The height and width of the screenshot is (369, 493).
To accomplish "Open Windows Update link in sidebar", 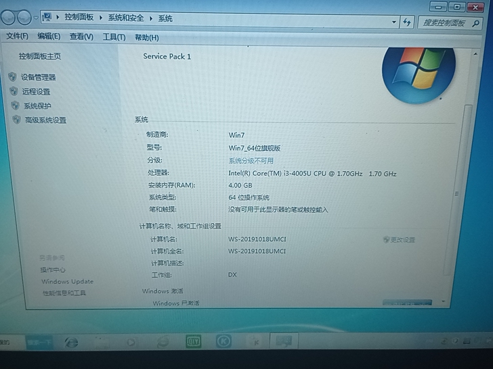I will [67, 281].
